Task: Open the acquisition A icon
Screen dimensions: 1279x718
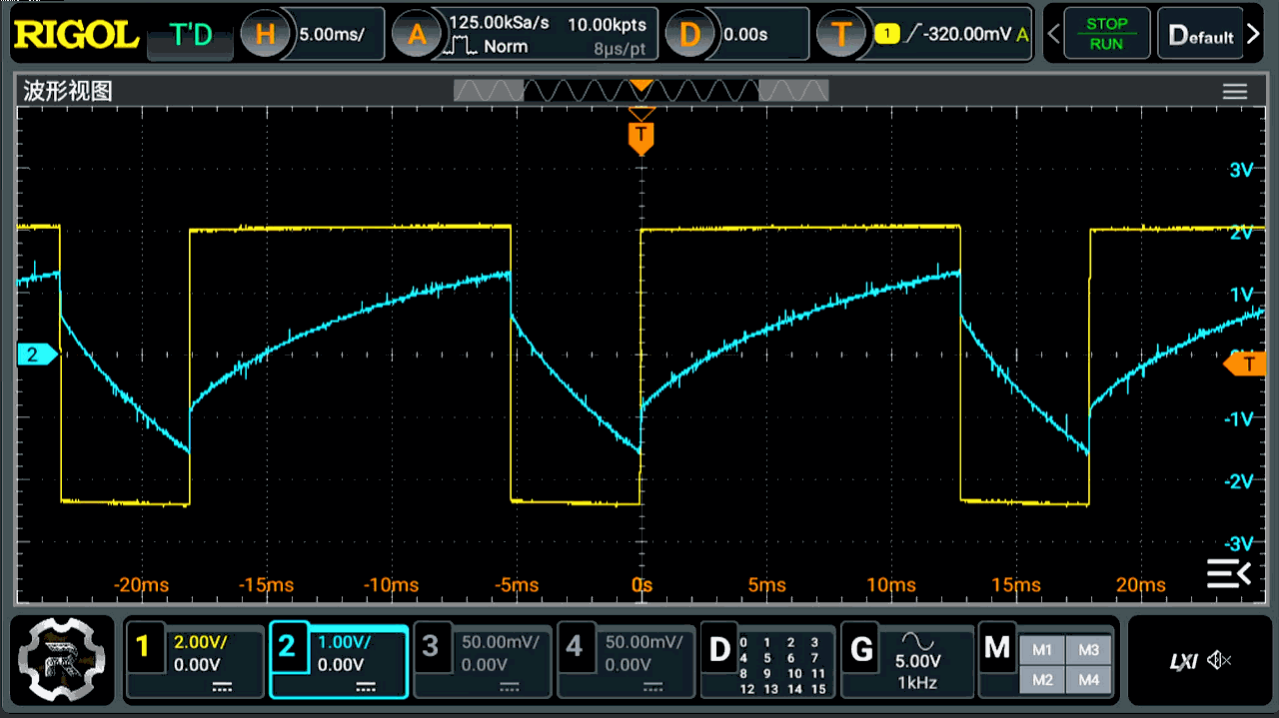Action: point(417,35)
